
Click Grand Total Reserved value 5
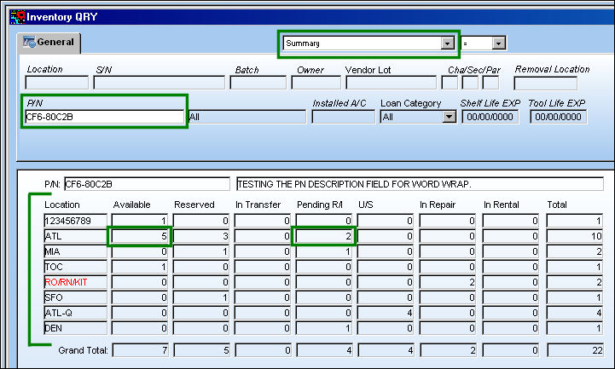pyautogui.click(x=202, y=350)
